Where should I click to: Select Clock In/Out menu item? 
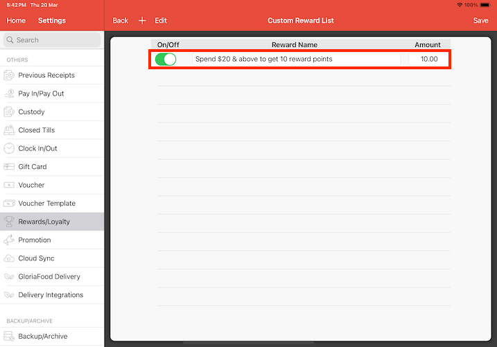[x=52, y=148]
